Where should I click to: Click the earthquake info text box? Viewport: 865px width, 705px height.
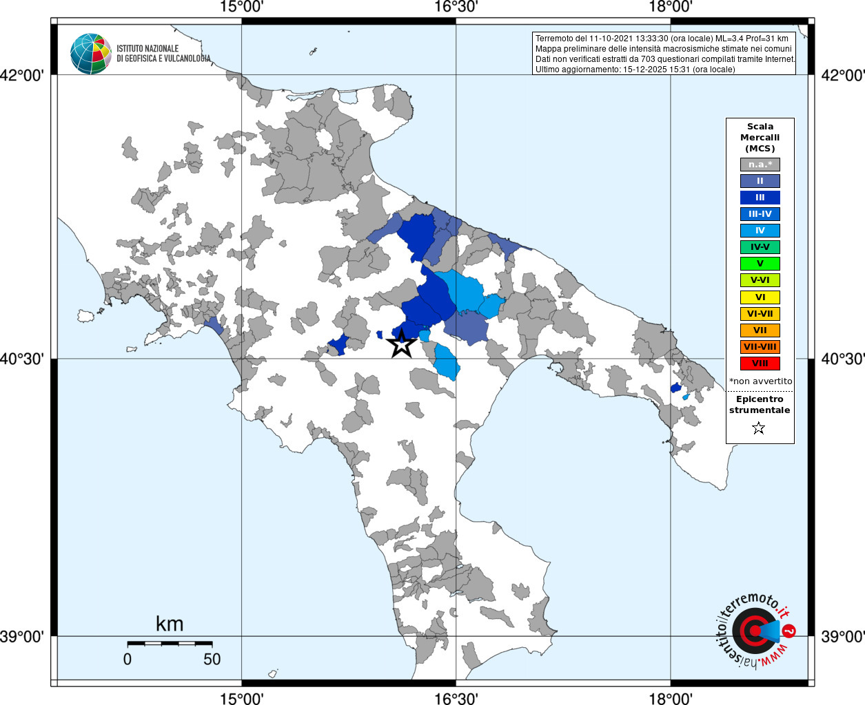pos(664,54)
